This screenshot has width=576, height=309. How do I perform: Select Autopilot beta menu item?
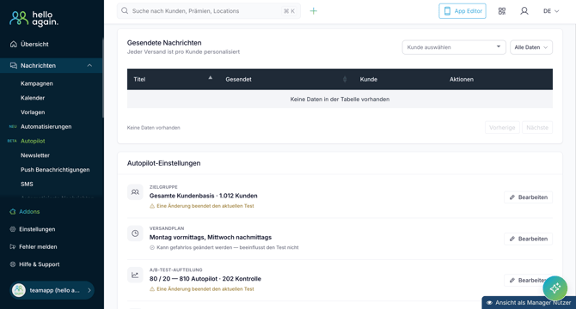point(33,141)
